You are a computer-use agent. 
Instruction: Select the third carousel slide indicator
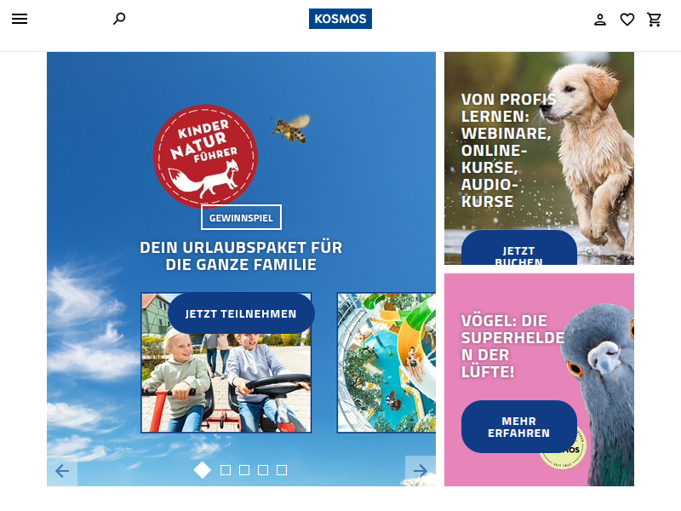[244, 470]
